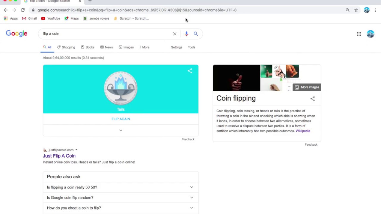The width and height of the screenshot is (381, 214).
Task: Select the All search tab
Action: (x=47, y=47)
